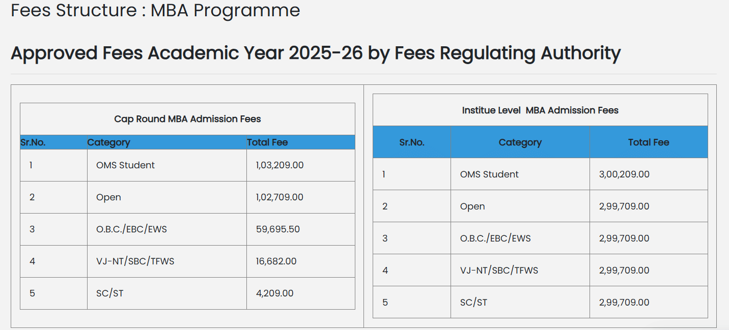Select the 59,695.50 fee cell
The height and width of the screenshot is (330, 729).
[277, 229]
